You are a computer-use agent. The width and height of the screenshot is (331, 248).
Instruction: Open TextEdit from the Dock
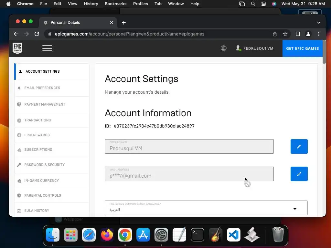point(179,234)
